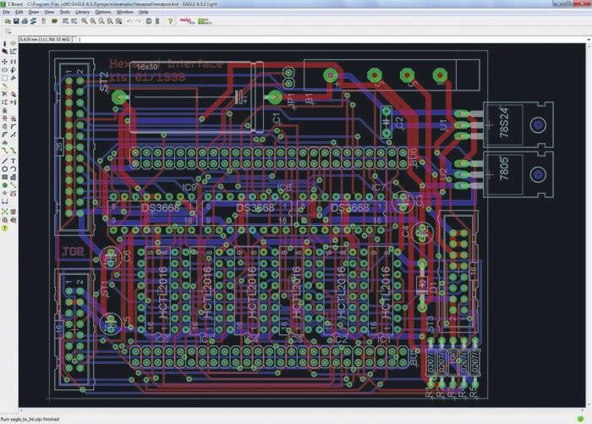This screenshot has width=592, height=424.
Task: Select the Signal tool
Action: point(14,185)
